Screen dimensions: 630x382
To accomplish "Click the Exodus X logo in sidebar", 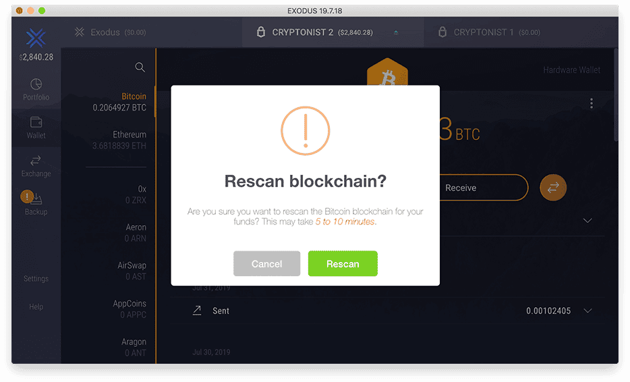I will [x=36, y=38].
